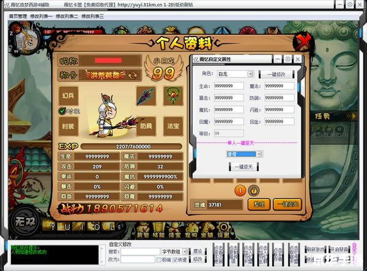
Task: Click the 一键卖出 sell button
Action: [x=287, y=204]
